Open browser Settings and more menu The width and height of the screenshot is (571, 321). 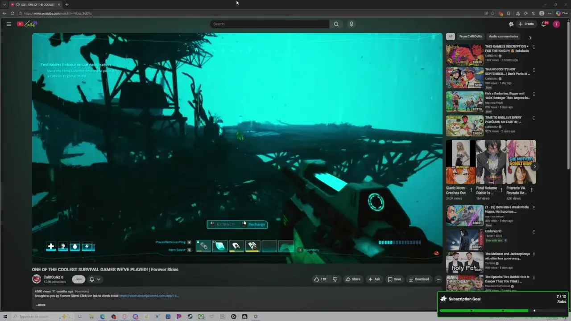550,13
